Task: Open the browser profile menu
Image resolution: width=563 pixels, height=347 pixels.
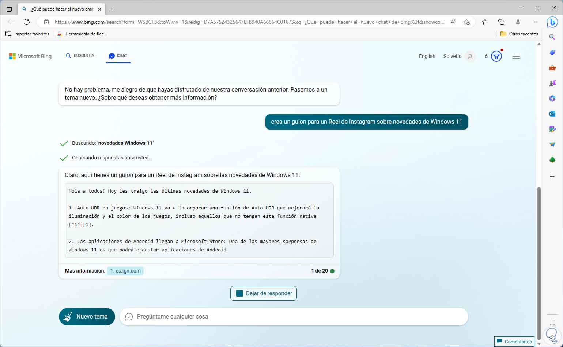Action: [518, 22]
